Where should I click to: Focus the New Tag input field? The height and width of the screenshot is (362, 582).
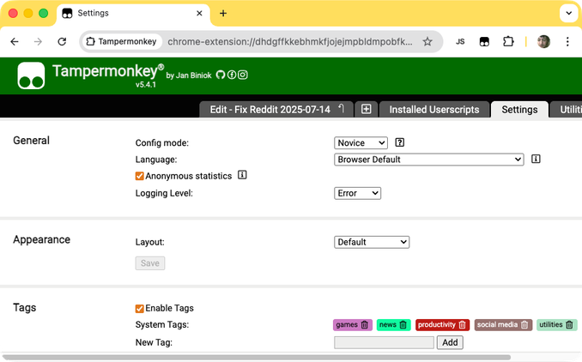tap(384, 342)
